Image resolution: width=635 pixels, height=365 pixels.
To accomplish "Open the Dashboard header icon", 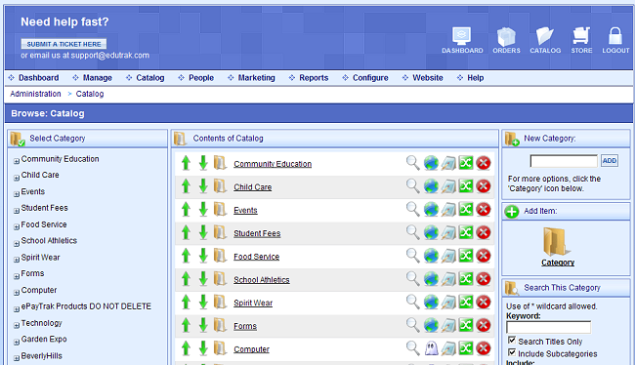I will tap(462, 40).
